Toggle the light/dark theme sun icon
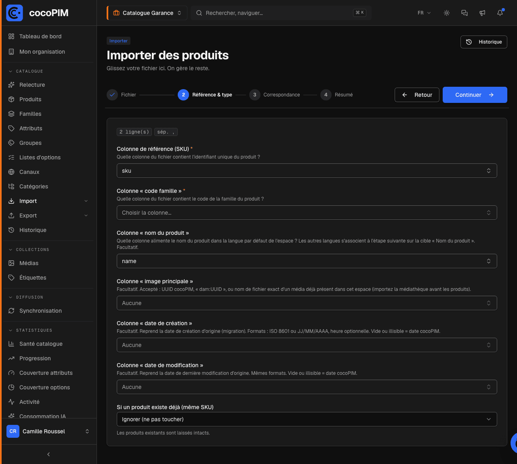This screenshot has width=517, height=464. [x=447, y=13]
